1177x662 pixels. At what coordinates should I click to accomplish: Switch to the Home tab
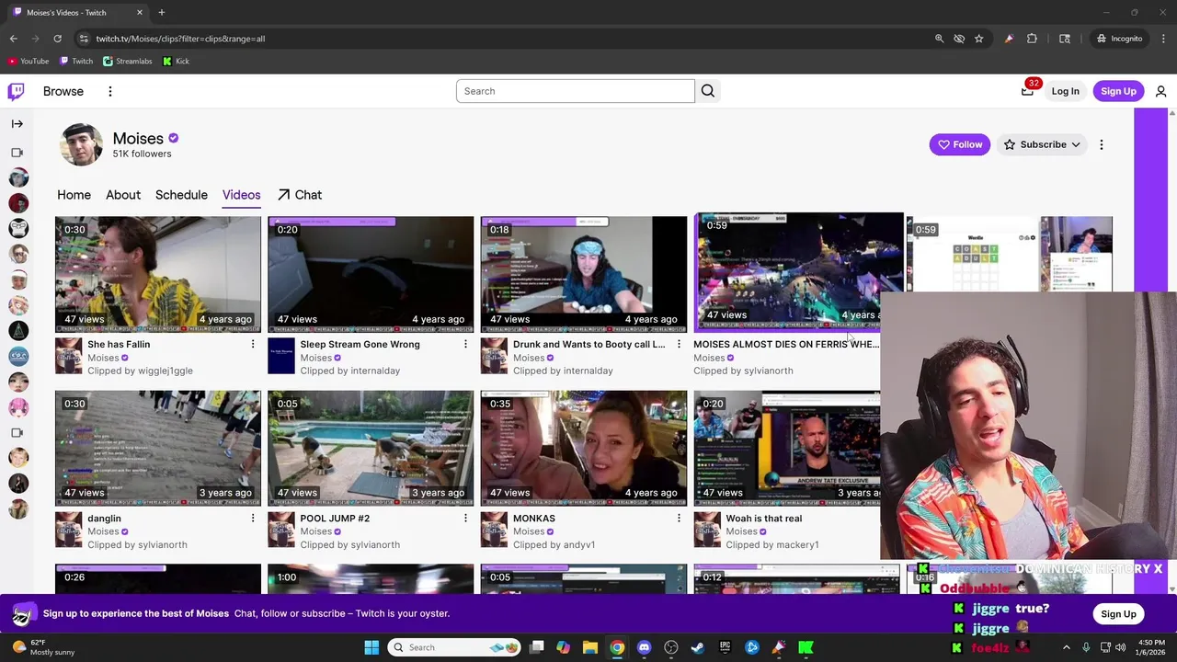pyautogui.click(x=74, y=195)
